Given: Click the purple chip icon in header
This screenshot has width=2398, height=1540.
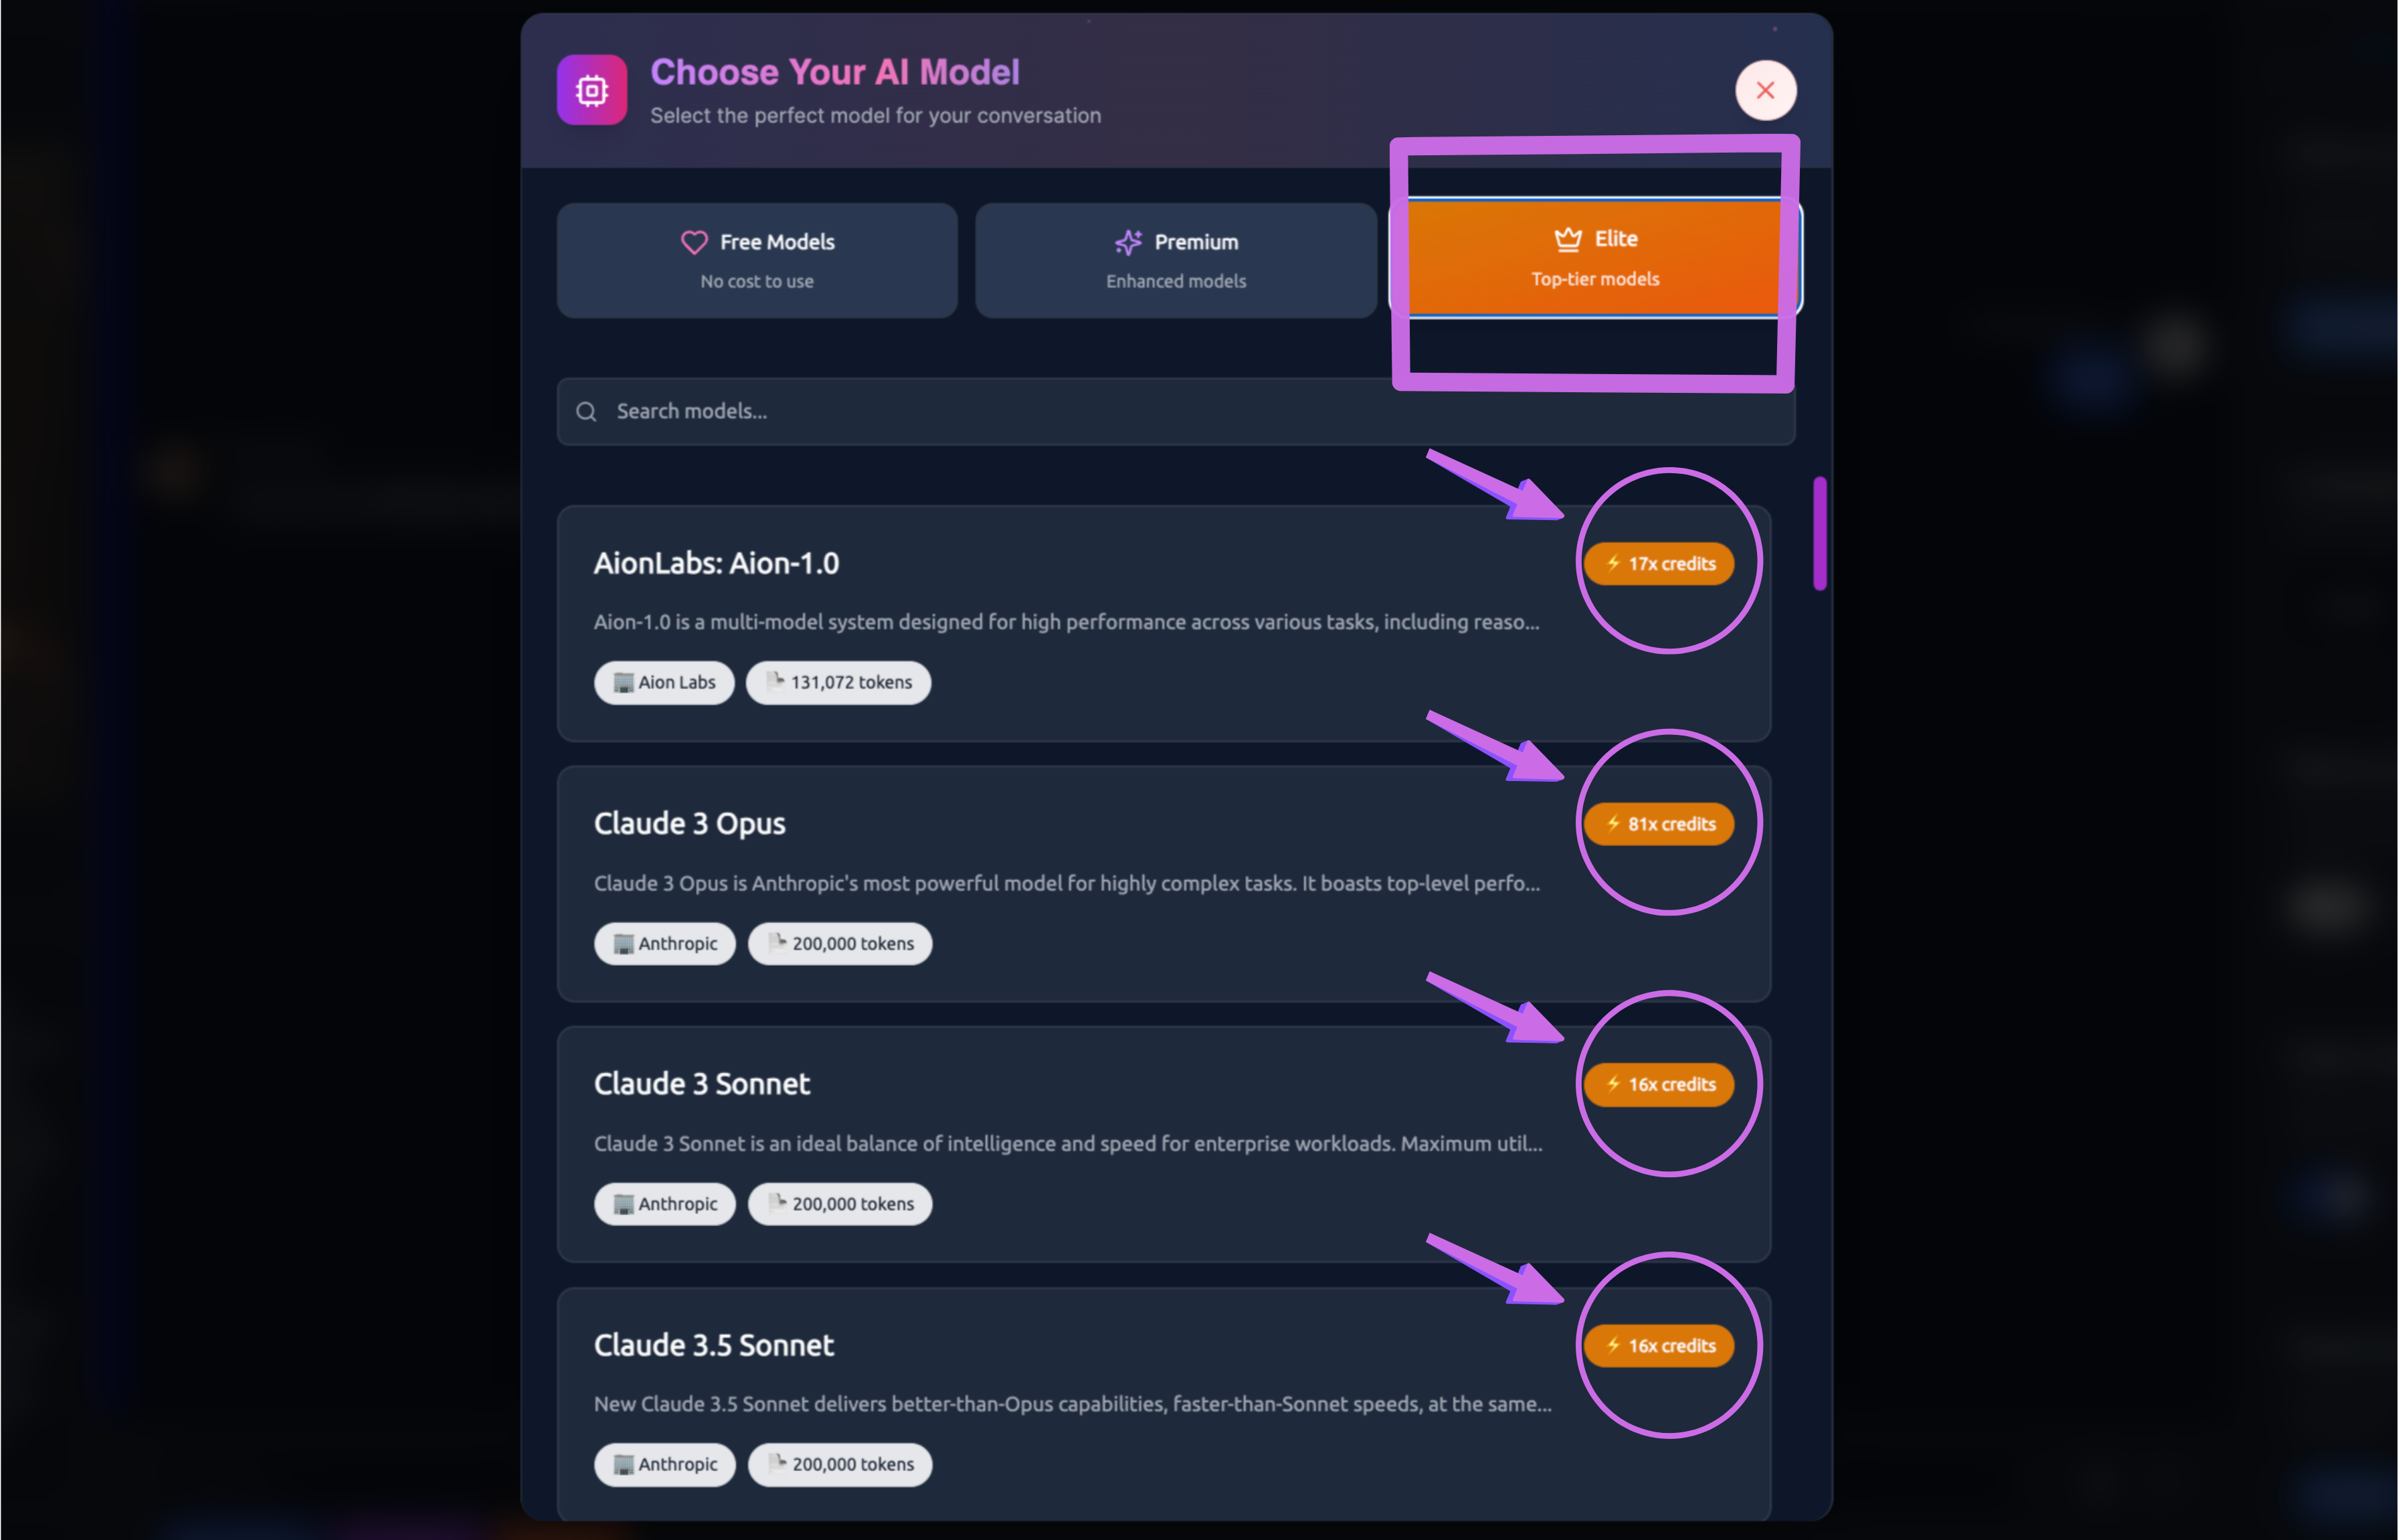Looking at the screenshot, I should click(591, 90).
